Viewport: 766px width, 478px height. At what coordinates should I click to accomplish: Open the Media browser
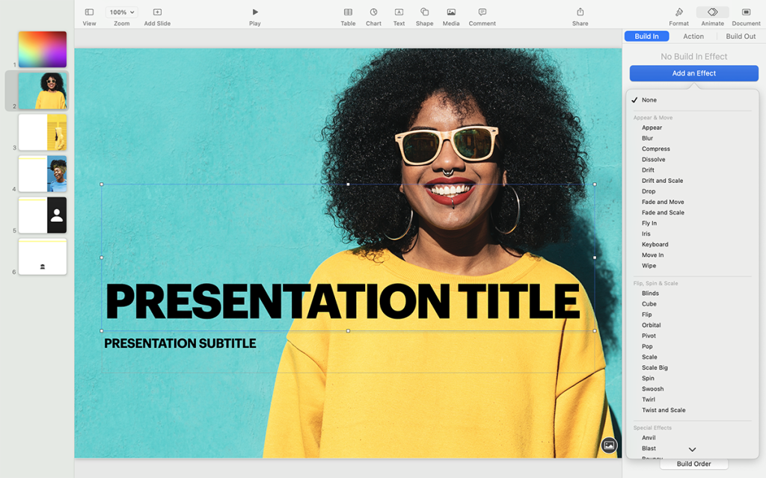pos(450,15)
